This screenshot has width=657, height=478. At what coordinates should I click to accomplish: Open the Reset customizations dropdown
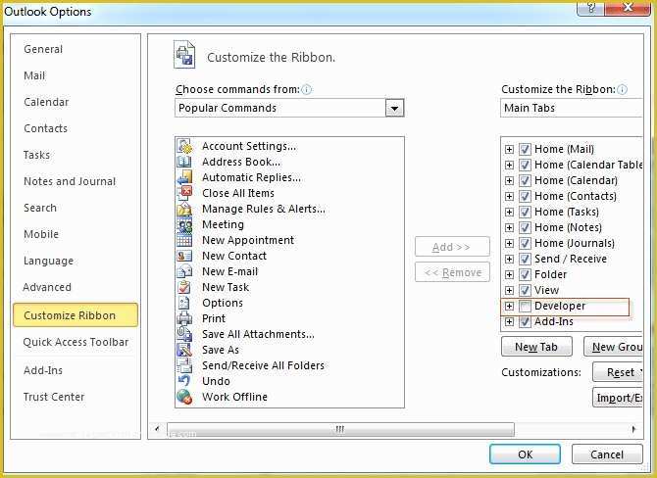(x=618, y=372)
